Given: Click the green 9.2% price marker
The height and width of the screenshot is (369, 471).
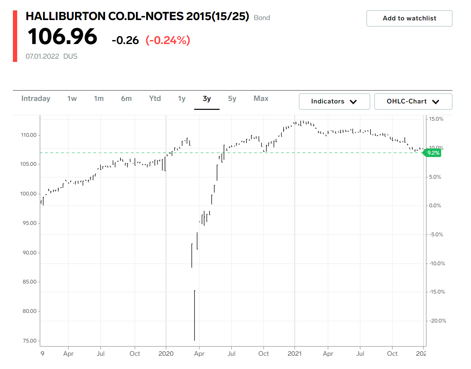Looking at the screenshot, I should (433, 153).
